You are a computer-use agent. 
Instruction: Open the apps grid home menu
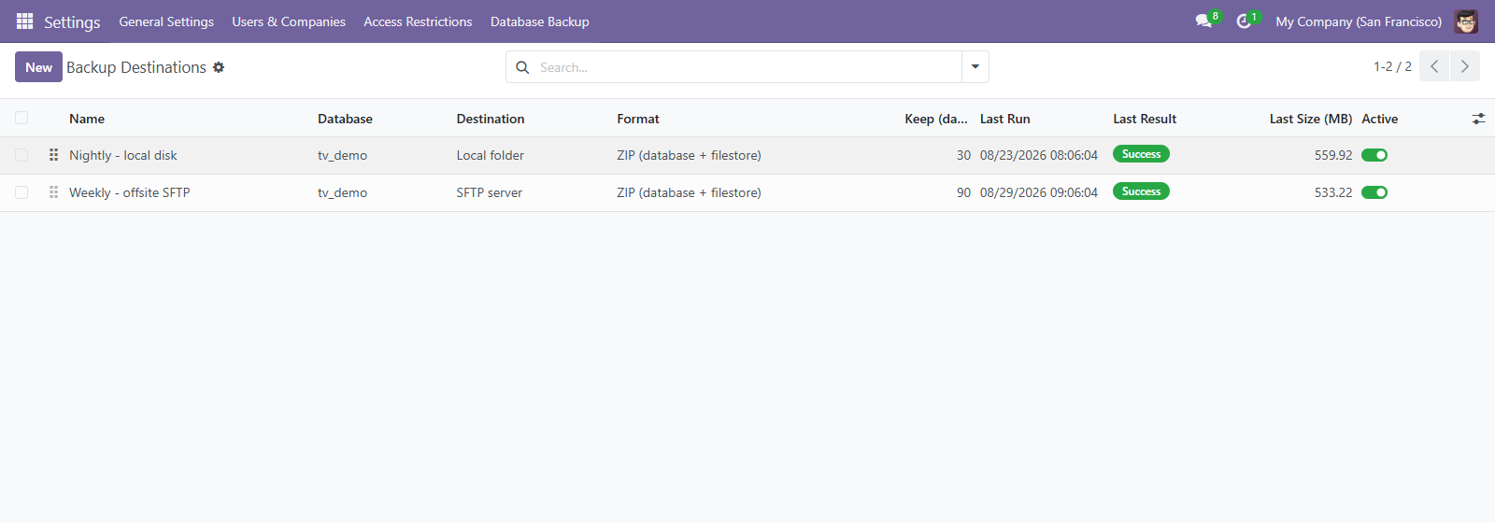click(x=24, y=21)
